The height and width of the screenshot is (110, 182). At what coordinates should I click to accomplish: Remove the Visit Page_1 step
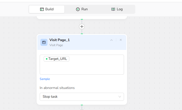click(x=121, y=40)
